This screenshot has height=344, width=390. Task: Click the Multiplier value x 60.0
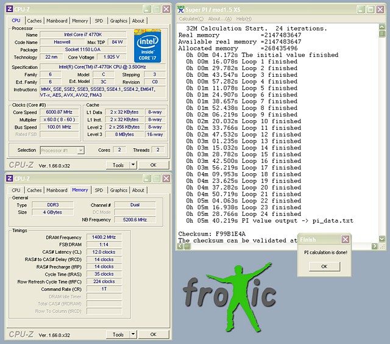click(x=59, y=120)
